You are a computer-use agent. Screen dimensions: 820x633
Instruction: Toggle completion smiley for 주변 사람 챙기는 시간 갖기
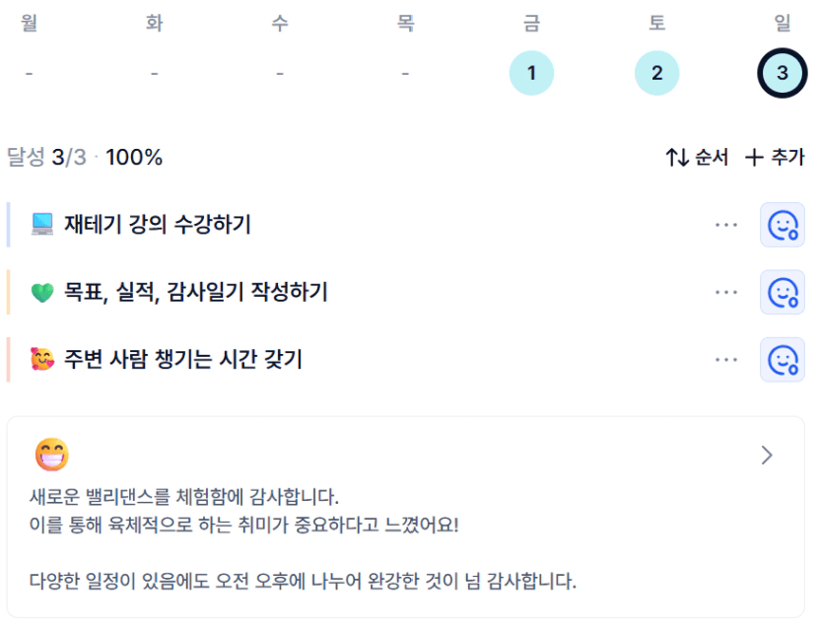click(x=782, y=360)
